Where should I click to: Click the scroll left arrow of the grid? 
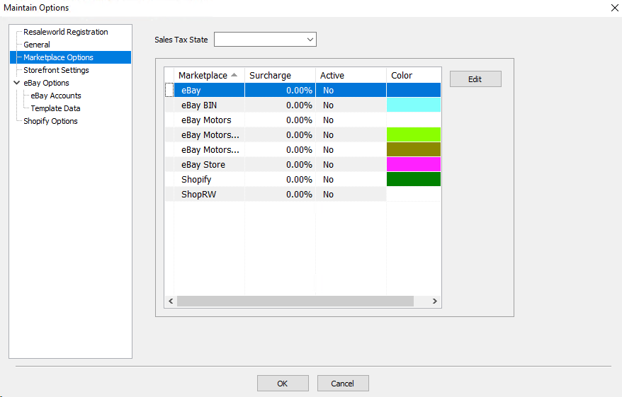[x=171, y=301]
